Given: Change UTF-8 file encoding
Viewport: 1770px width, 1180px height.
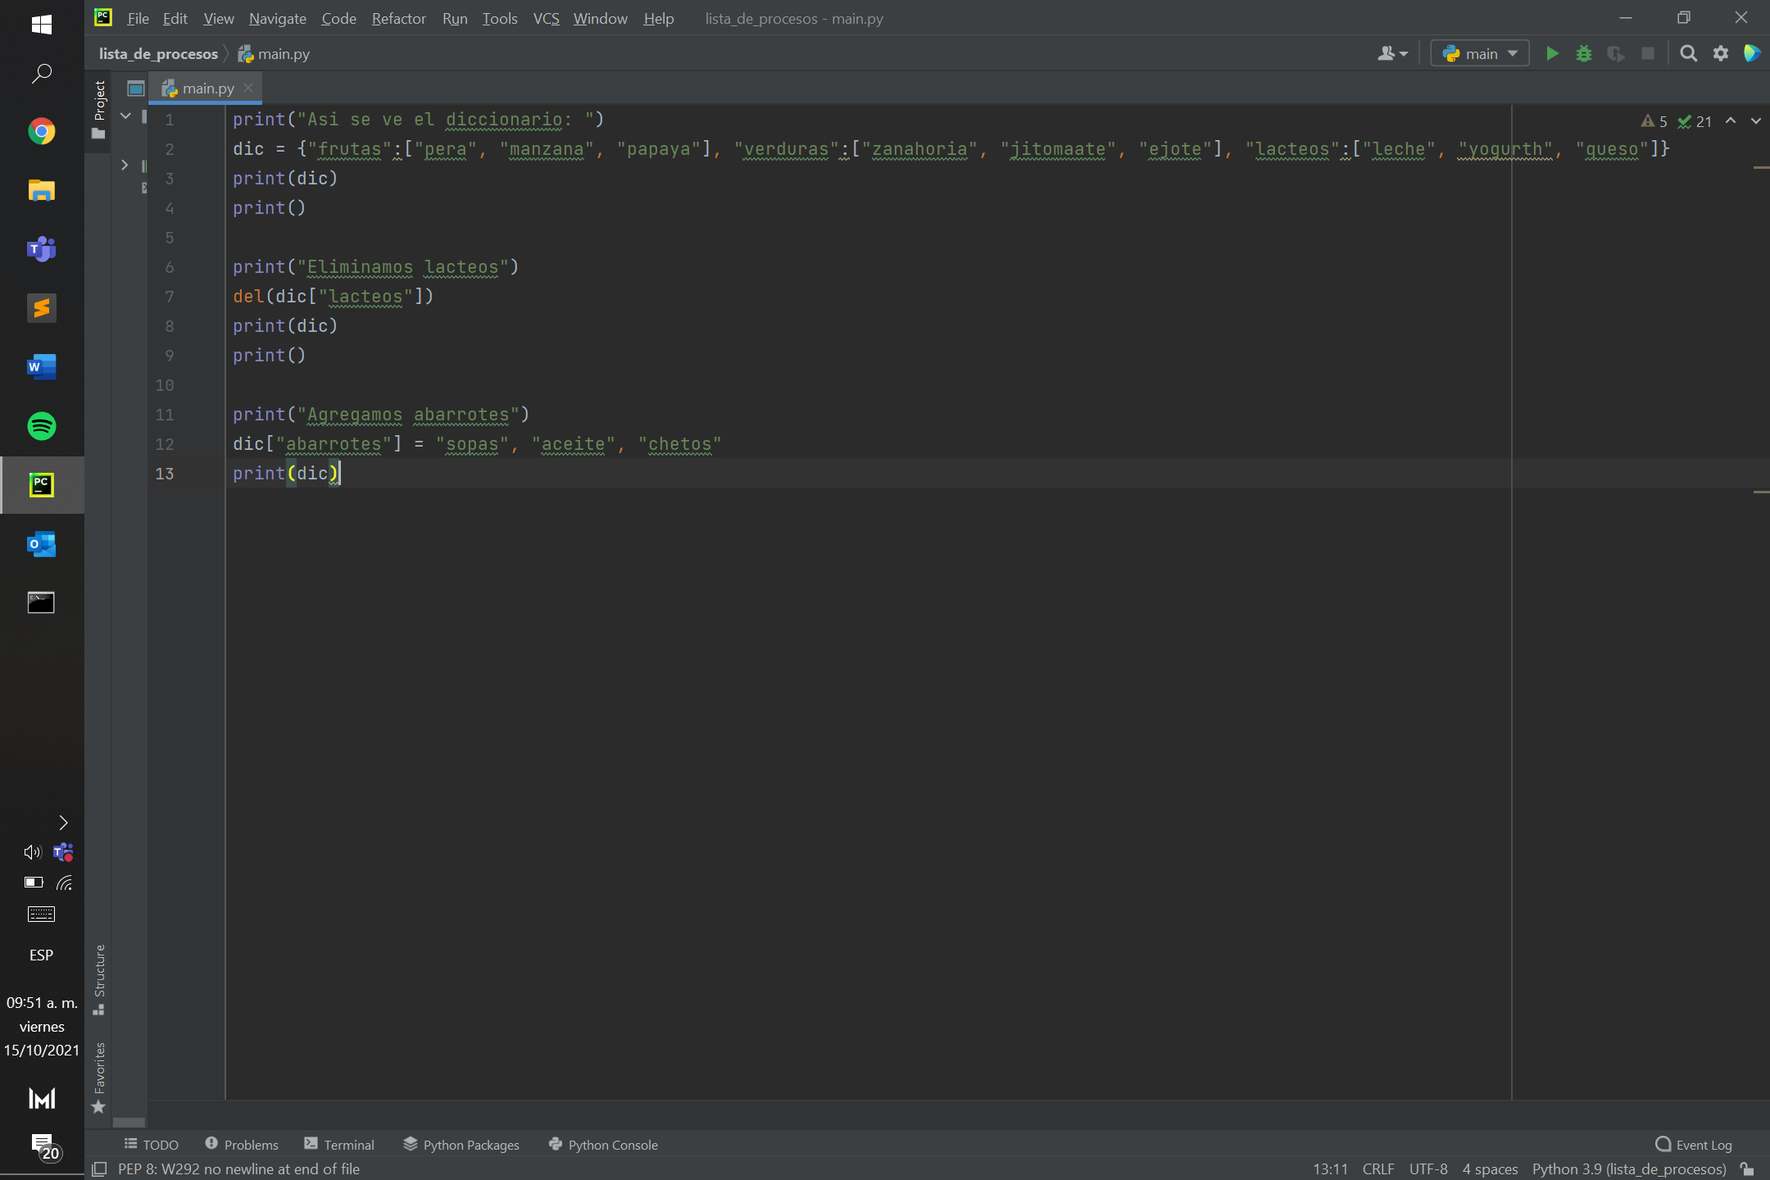Looking at the screenshot, I should 1428,1169.
